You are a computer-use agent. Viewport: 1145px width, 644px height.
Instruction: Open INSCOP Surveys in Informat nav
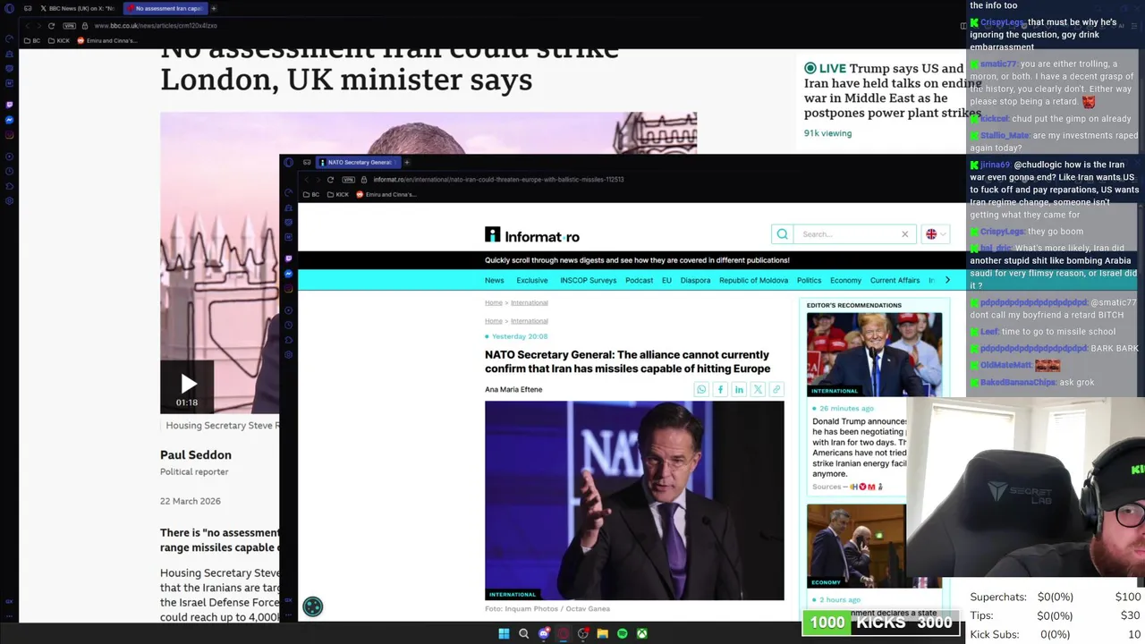[x=589, y=280]
